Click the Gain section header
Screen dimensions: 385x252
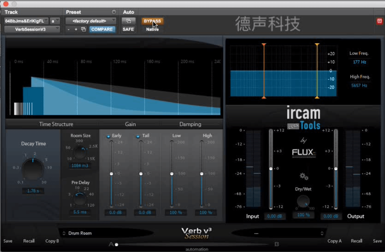click(130, 124)
